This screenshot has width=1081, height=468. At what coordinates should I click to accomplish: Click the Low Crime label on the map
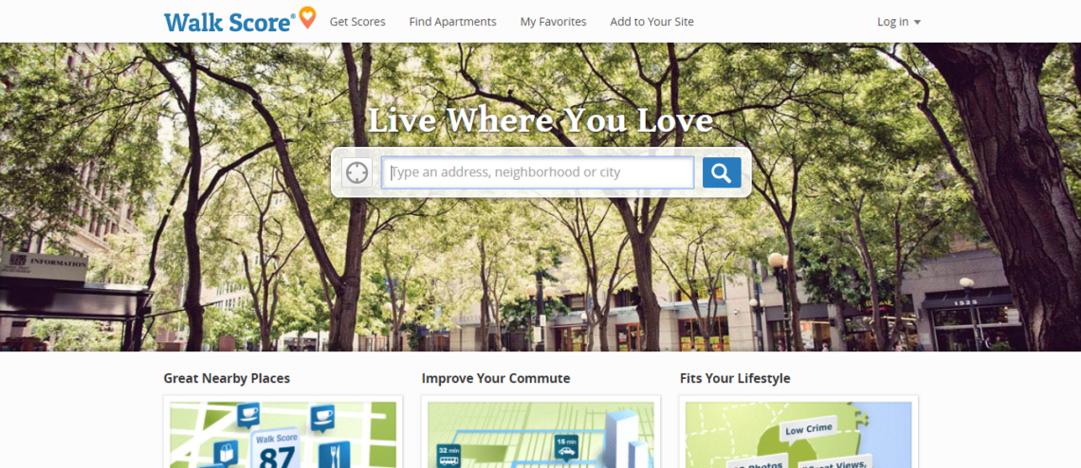click(808, 429)
